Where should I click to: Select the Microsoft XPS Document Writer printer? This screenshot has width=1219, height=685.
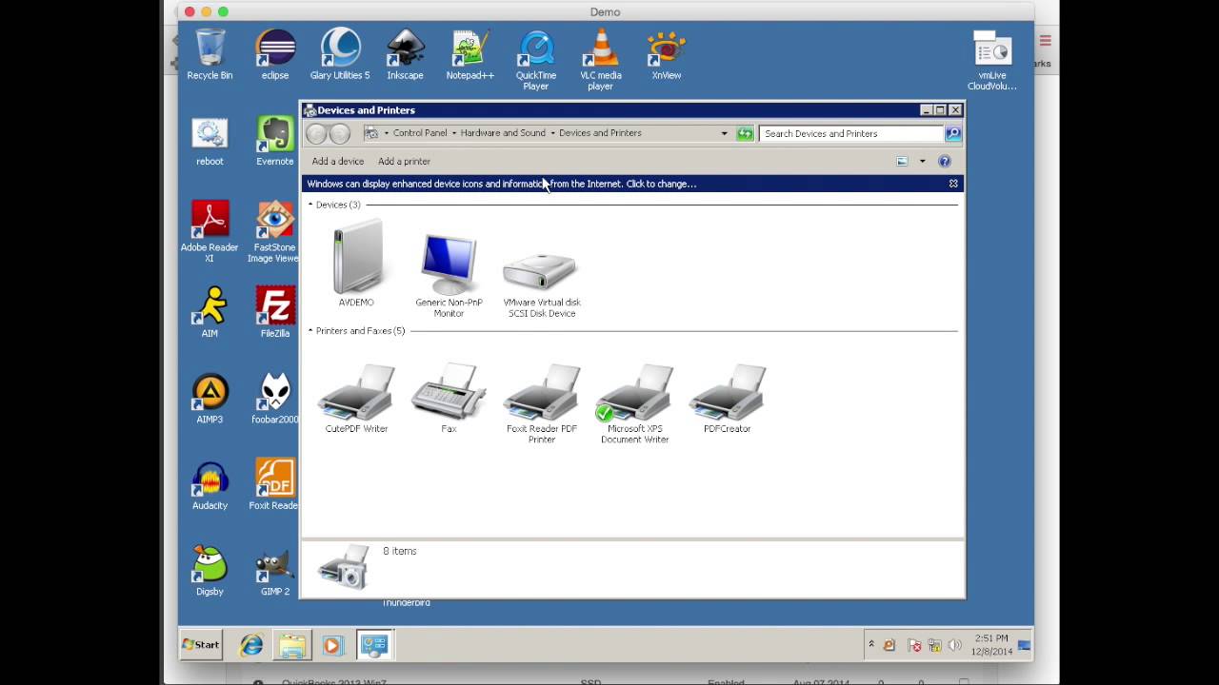[634, 402]
